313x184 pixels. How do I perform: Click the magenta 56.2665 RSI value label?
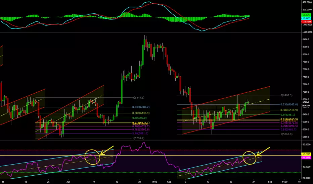tap(306, 158)
